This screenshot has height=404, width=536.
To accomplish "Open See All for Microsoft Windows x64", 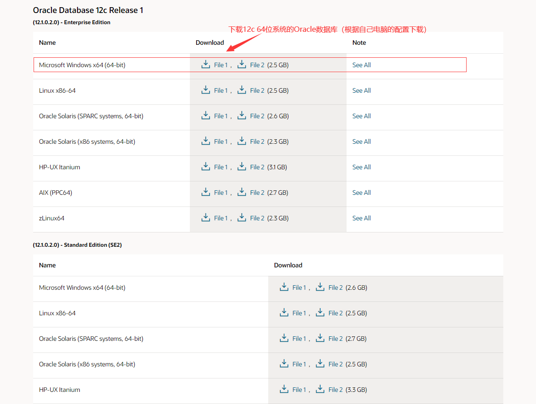I will click(x=361, y=65).
